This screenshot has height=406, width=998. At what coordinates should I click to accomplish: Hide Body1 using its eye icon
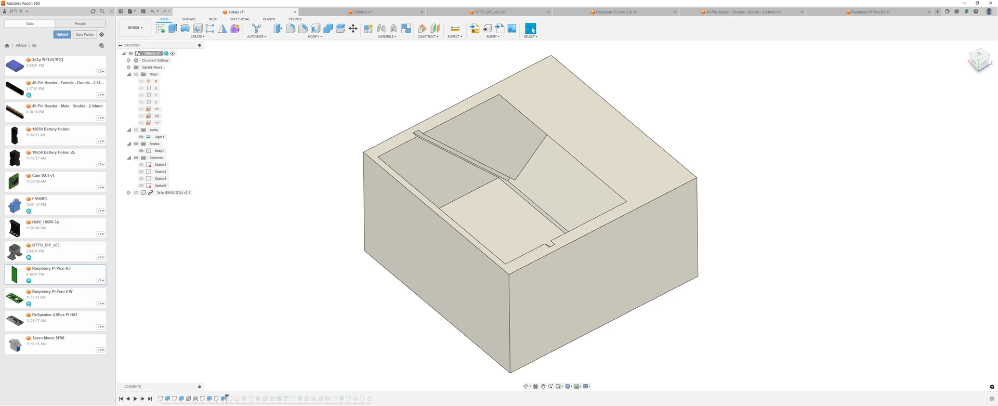(x=141, y=151)
